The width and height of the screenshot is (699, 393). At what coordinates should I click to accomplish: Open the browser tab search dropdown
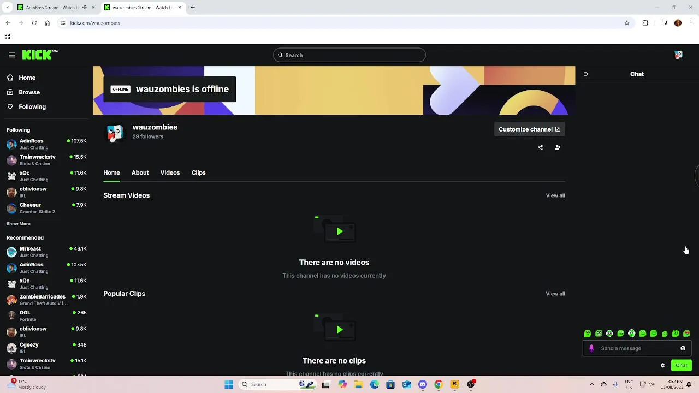(7, 8)
